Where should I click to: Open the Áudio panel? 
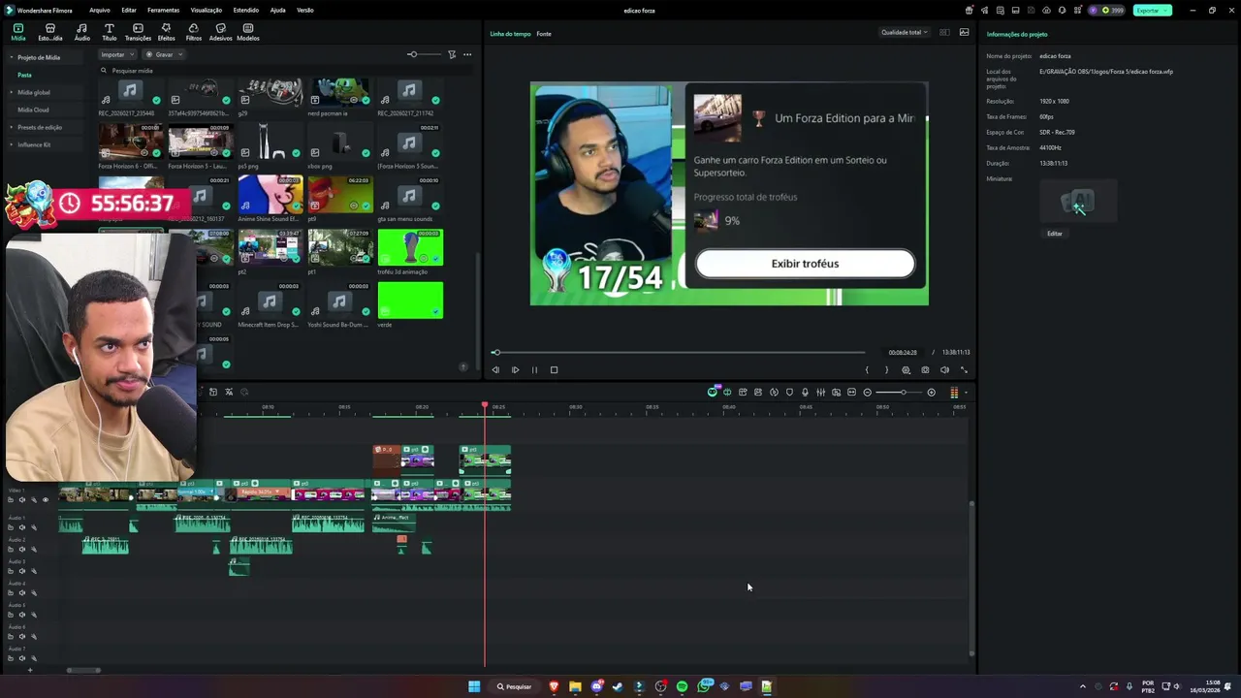point(81,32)
